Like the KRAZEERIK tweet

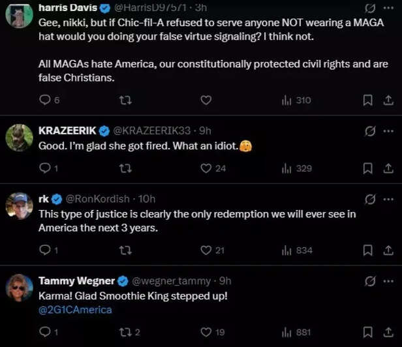tap(206, 168)
